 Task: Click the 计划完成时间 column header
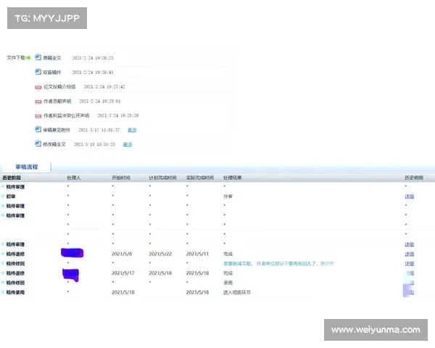coord(162,178)
